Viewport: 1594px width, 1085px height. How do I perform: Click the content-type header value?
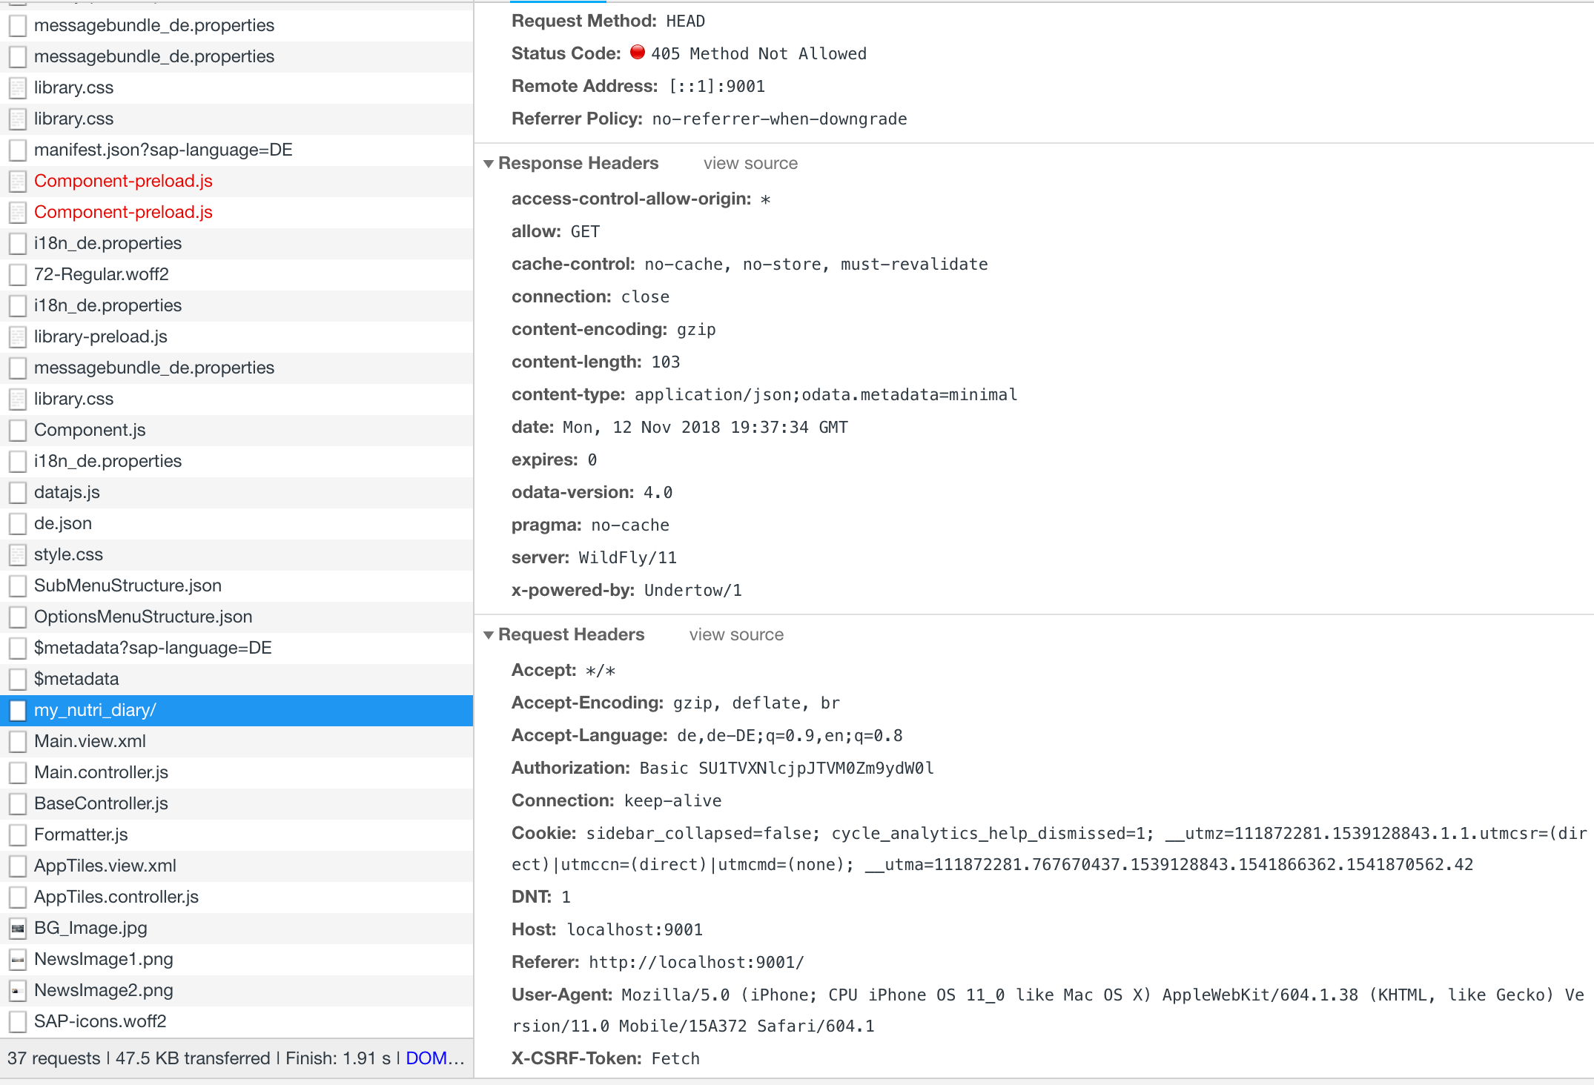pos(826,394)
